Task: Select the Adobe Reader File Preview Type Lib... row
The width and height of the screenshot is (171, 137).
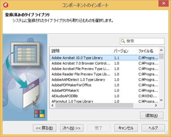Action: pyautogui.click(x=104, y=74)
